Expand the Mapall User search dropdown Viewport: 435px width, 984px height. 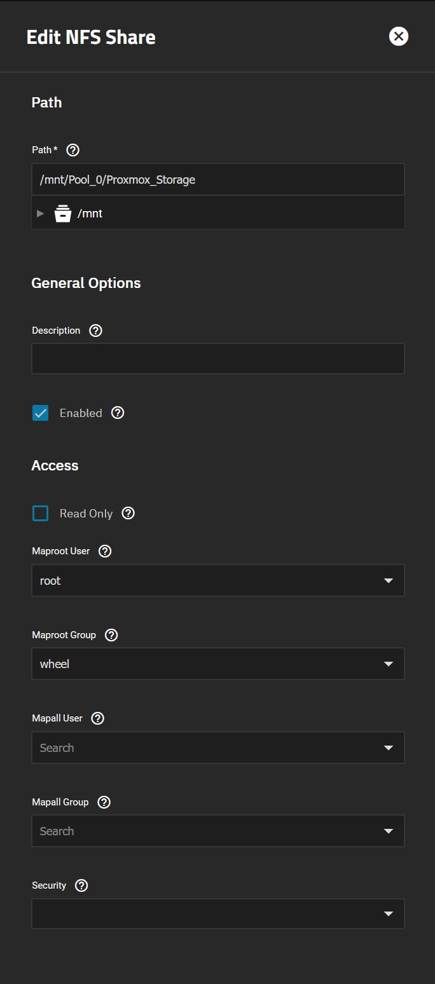tap(218, 748)
